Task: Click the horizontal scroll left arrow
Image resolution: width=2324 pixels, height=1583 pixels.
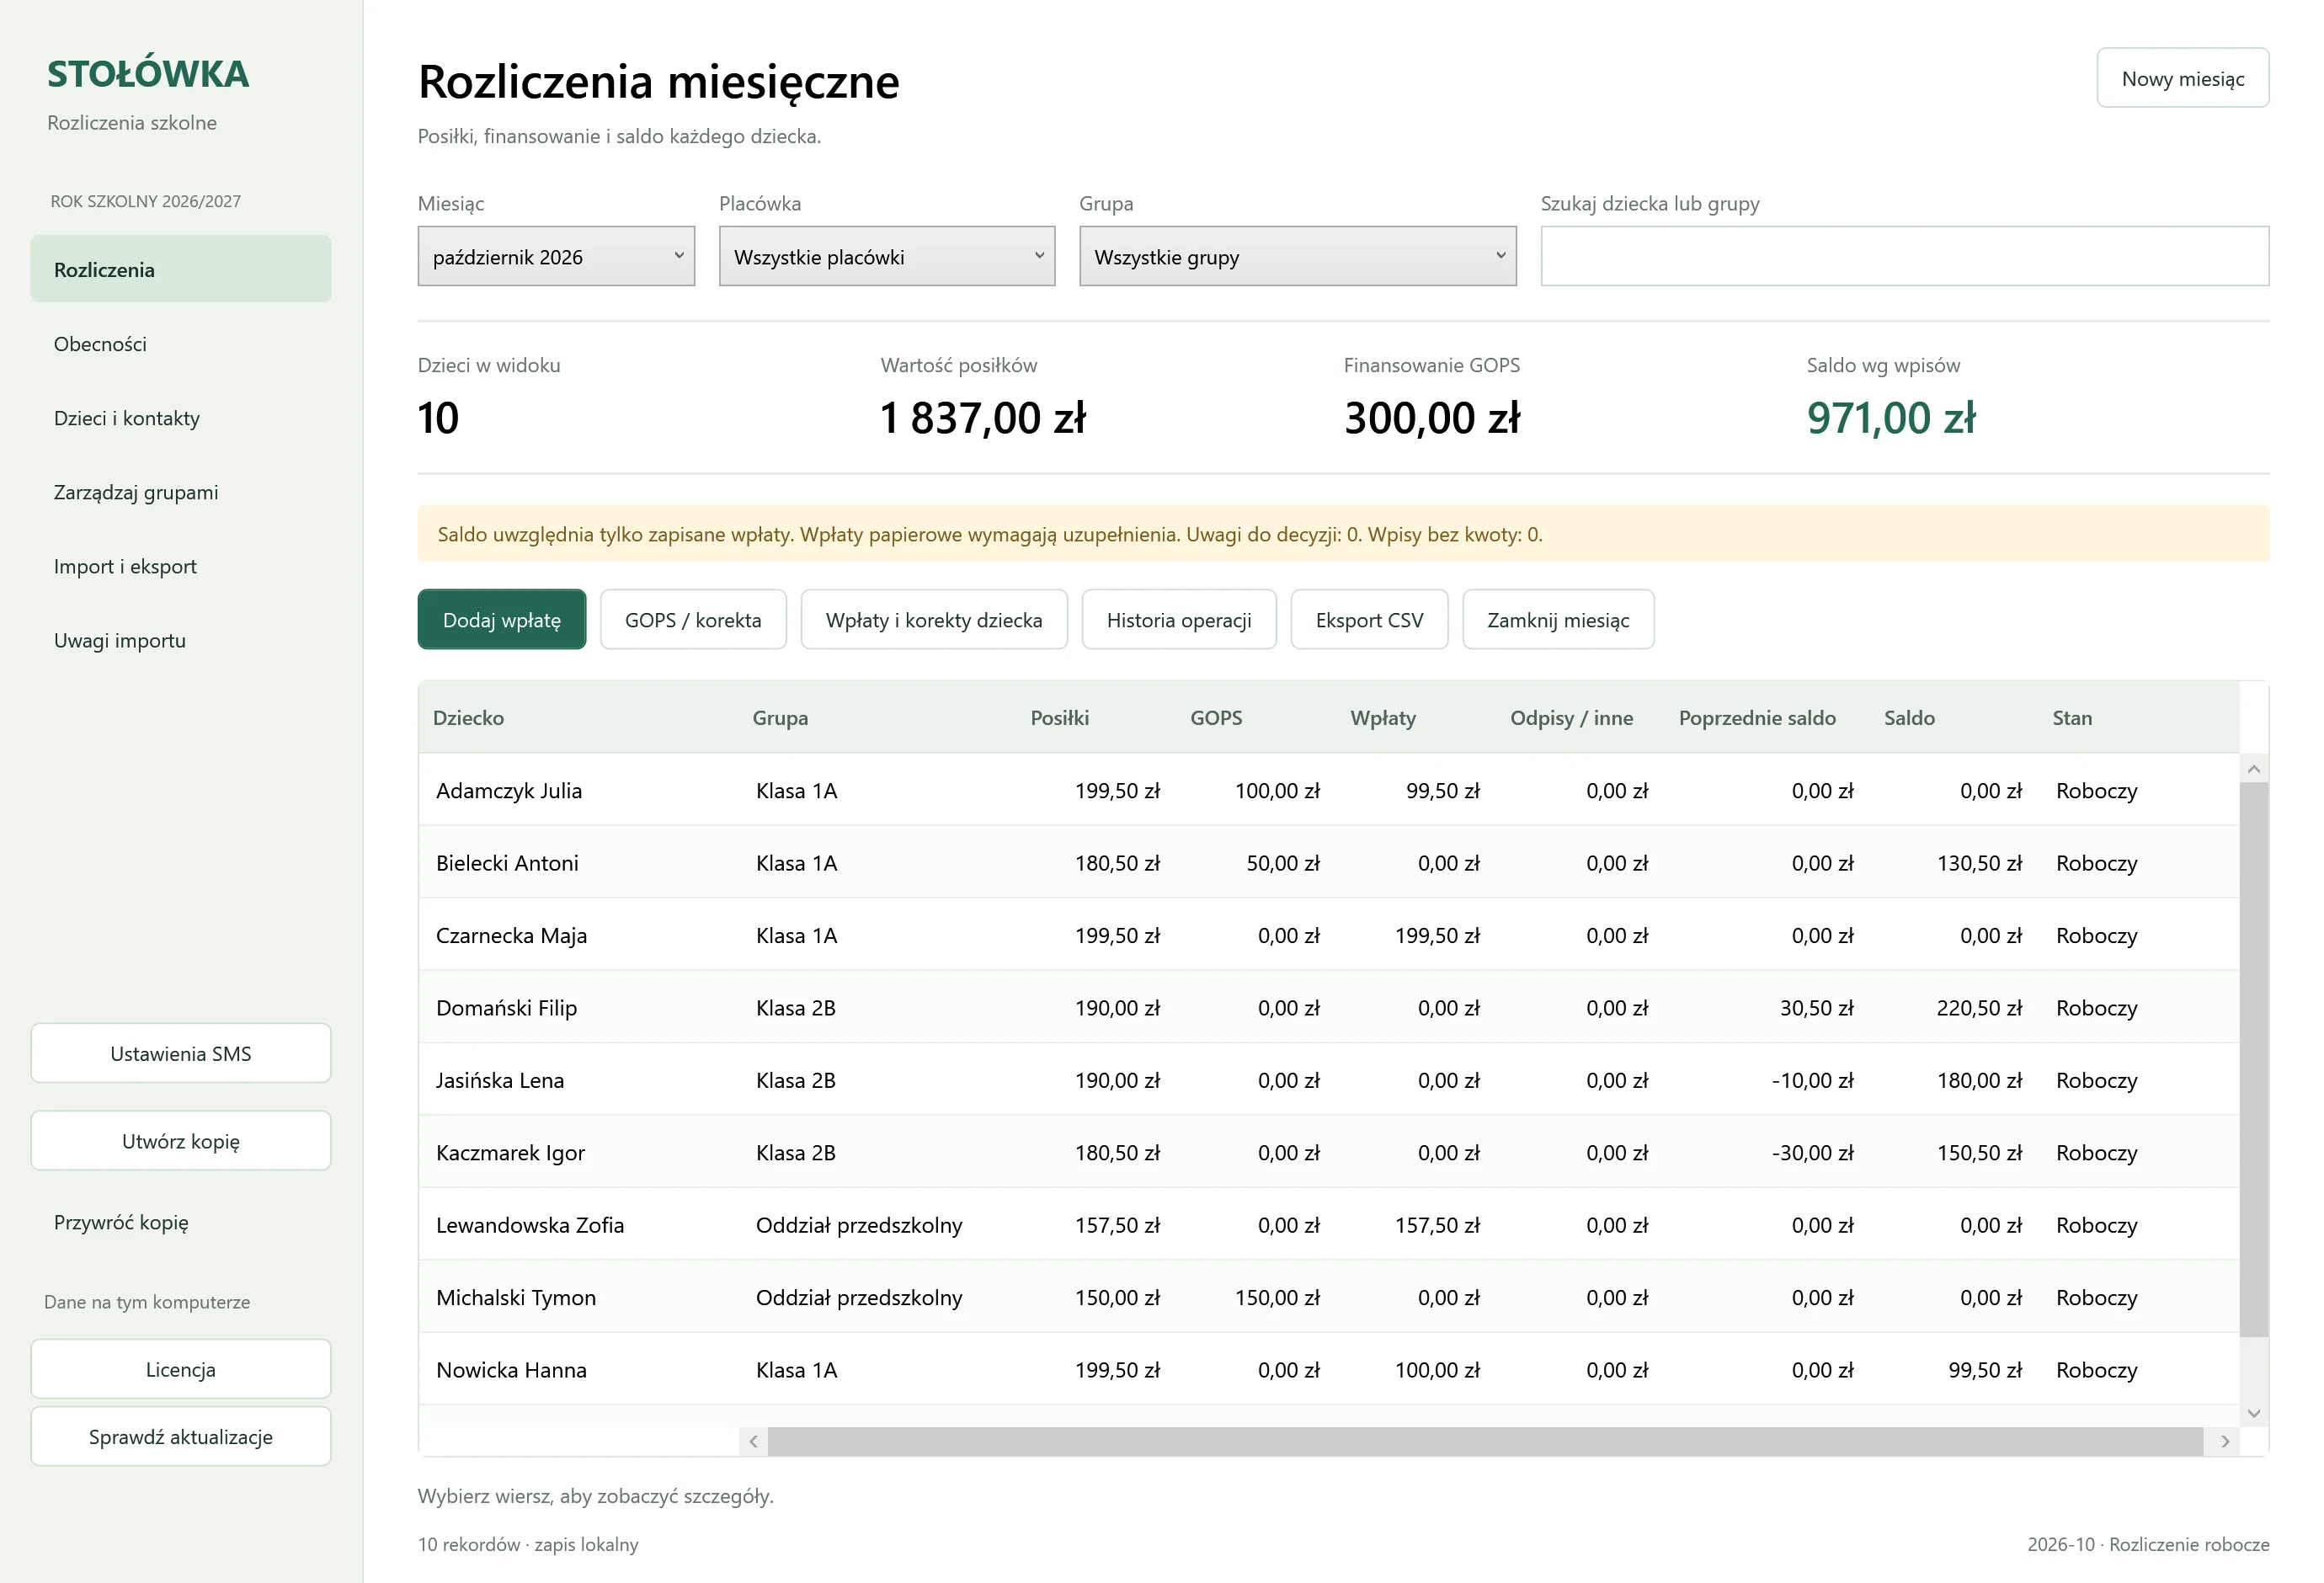Action: coord(754,1441)
